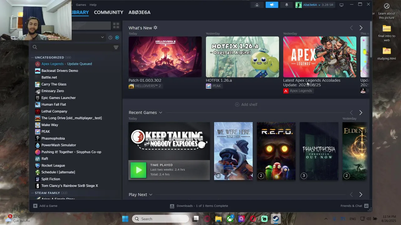This screenshot has height=225, width=401.
Task: Advance the Play Next shelf right arrow
Action: pyautogui.click(x=361, y=195)
